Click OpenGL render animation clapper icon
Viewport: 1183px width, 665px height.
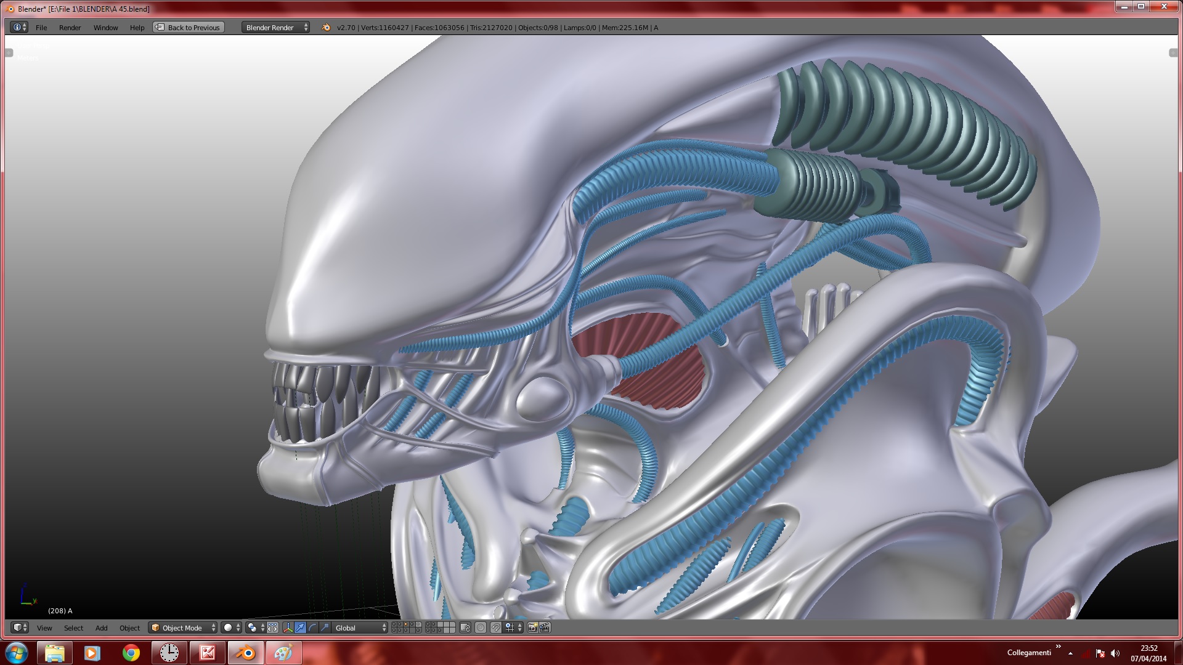(x=545, y=627)
